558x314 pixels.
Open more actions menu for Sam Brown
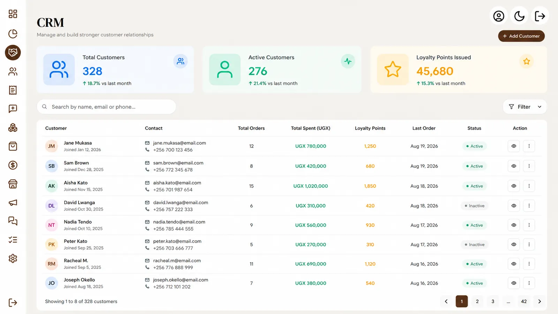pyautogui.click(x=529, y=166)
